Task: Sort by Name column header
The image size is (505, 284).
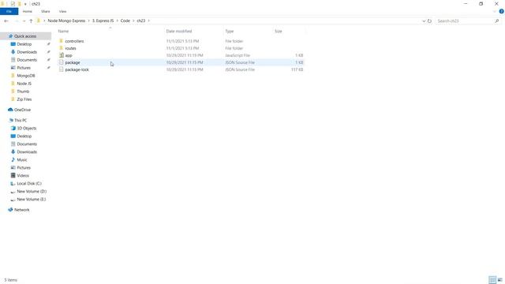Action: [63, 32]
